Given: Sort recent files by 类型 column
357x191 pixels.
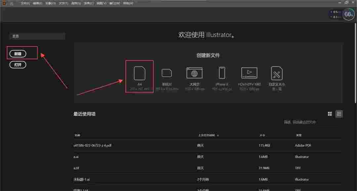Looking at the screenshot, I should (x=299, y=135).
